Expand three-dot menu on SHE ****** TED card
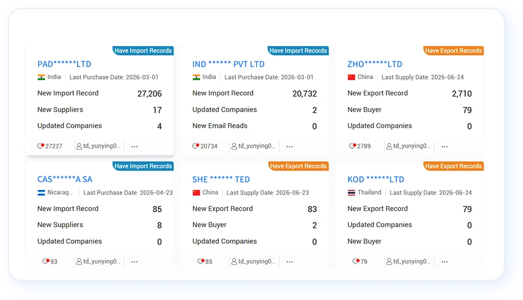Screen dimensions: 523x300 [290, 262]
